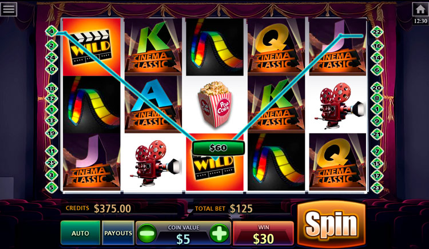The width and height of the screenshot is (429, 249).
Task: Click the blue A Cinema Classic symbol
Action: 153,104
